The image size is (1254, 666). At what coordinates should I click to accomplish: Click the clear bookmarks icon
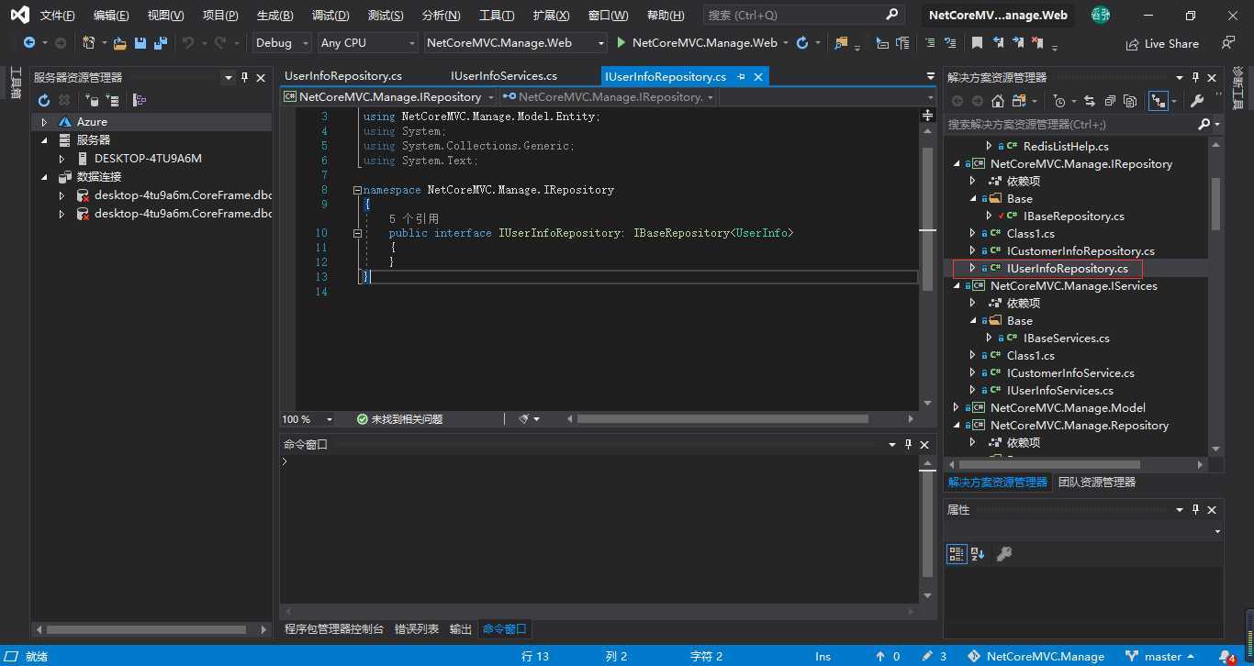point(1037,43)
